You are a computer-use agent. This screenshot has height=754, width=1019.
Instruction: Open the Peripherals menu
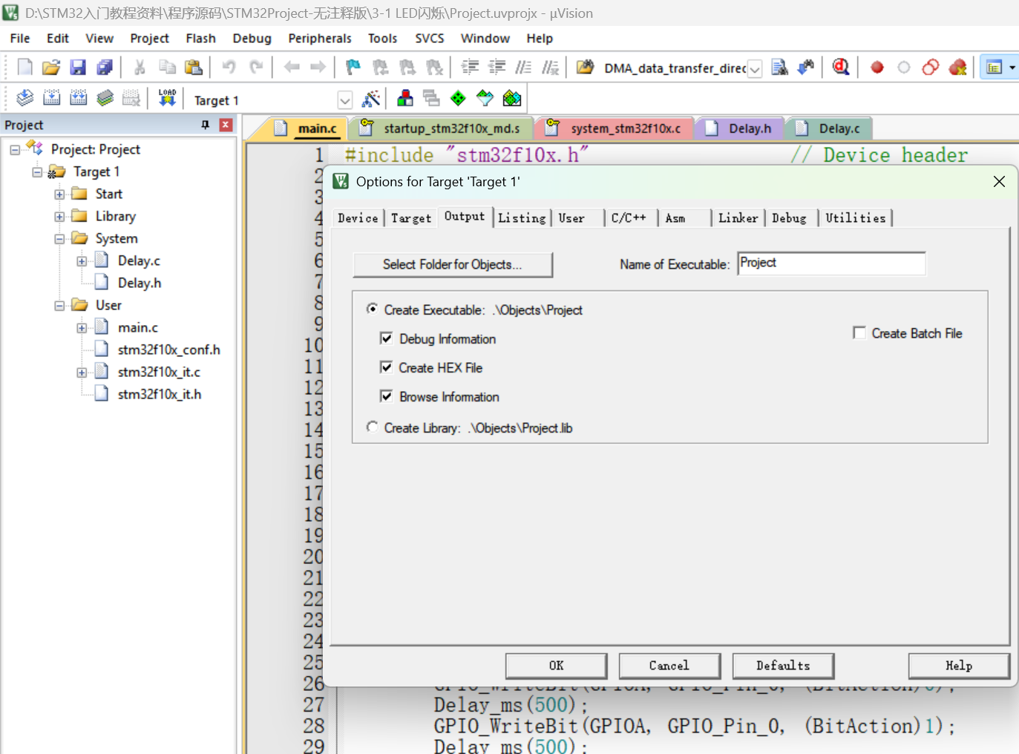pyautogui.click(x=320, y=38)
